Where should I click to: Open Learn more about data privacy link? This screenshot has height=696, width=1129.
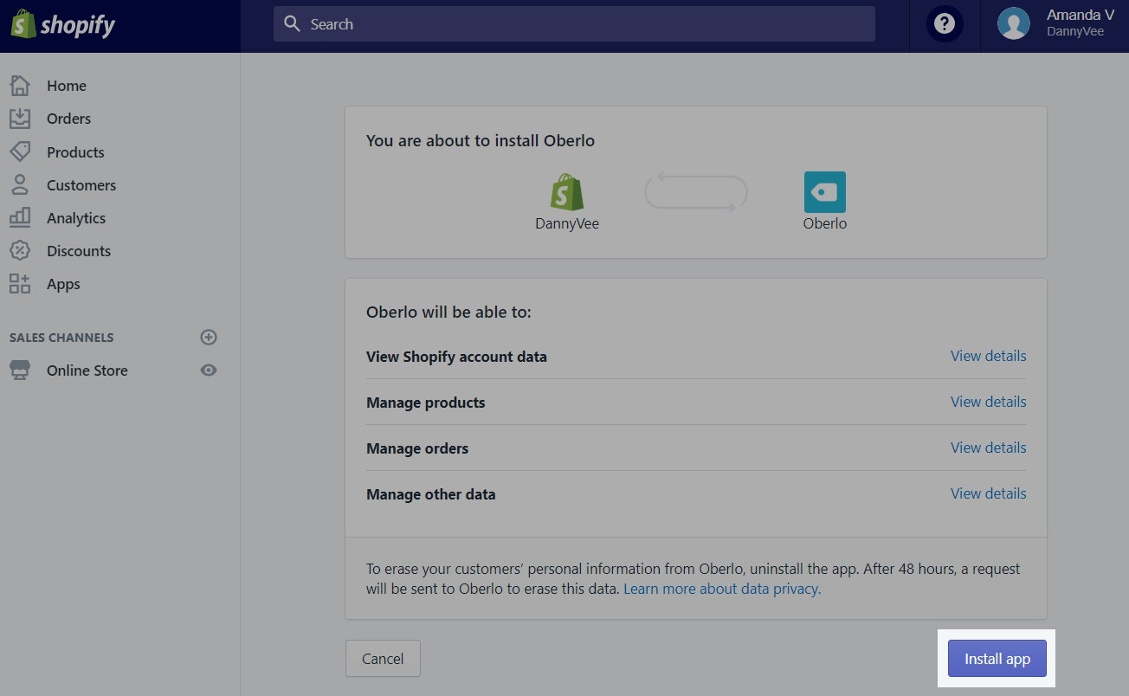point(721,589)
